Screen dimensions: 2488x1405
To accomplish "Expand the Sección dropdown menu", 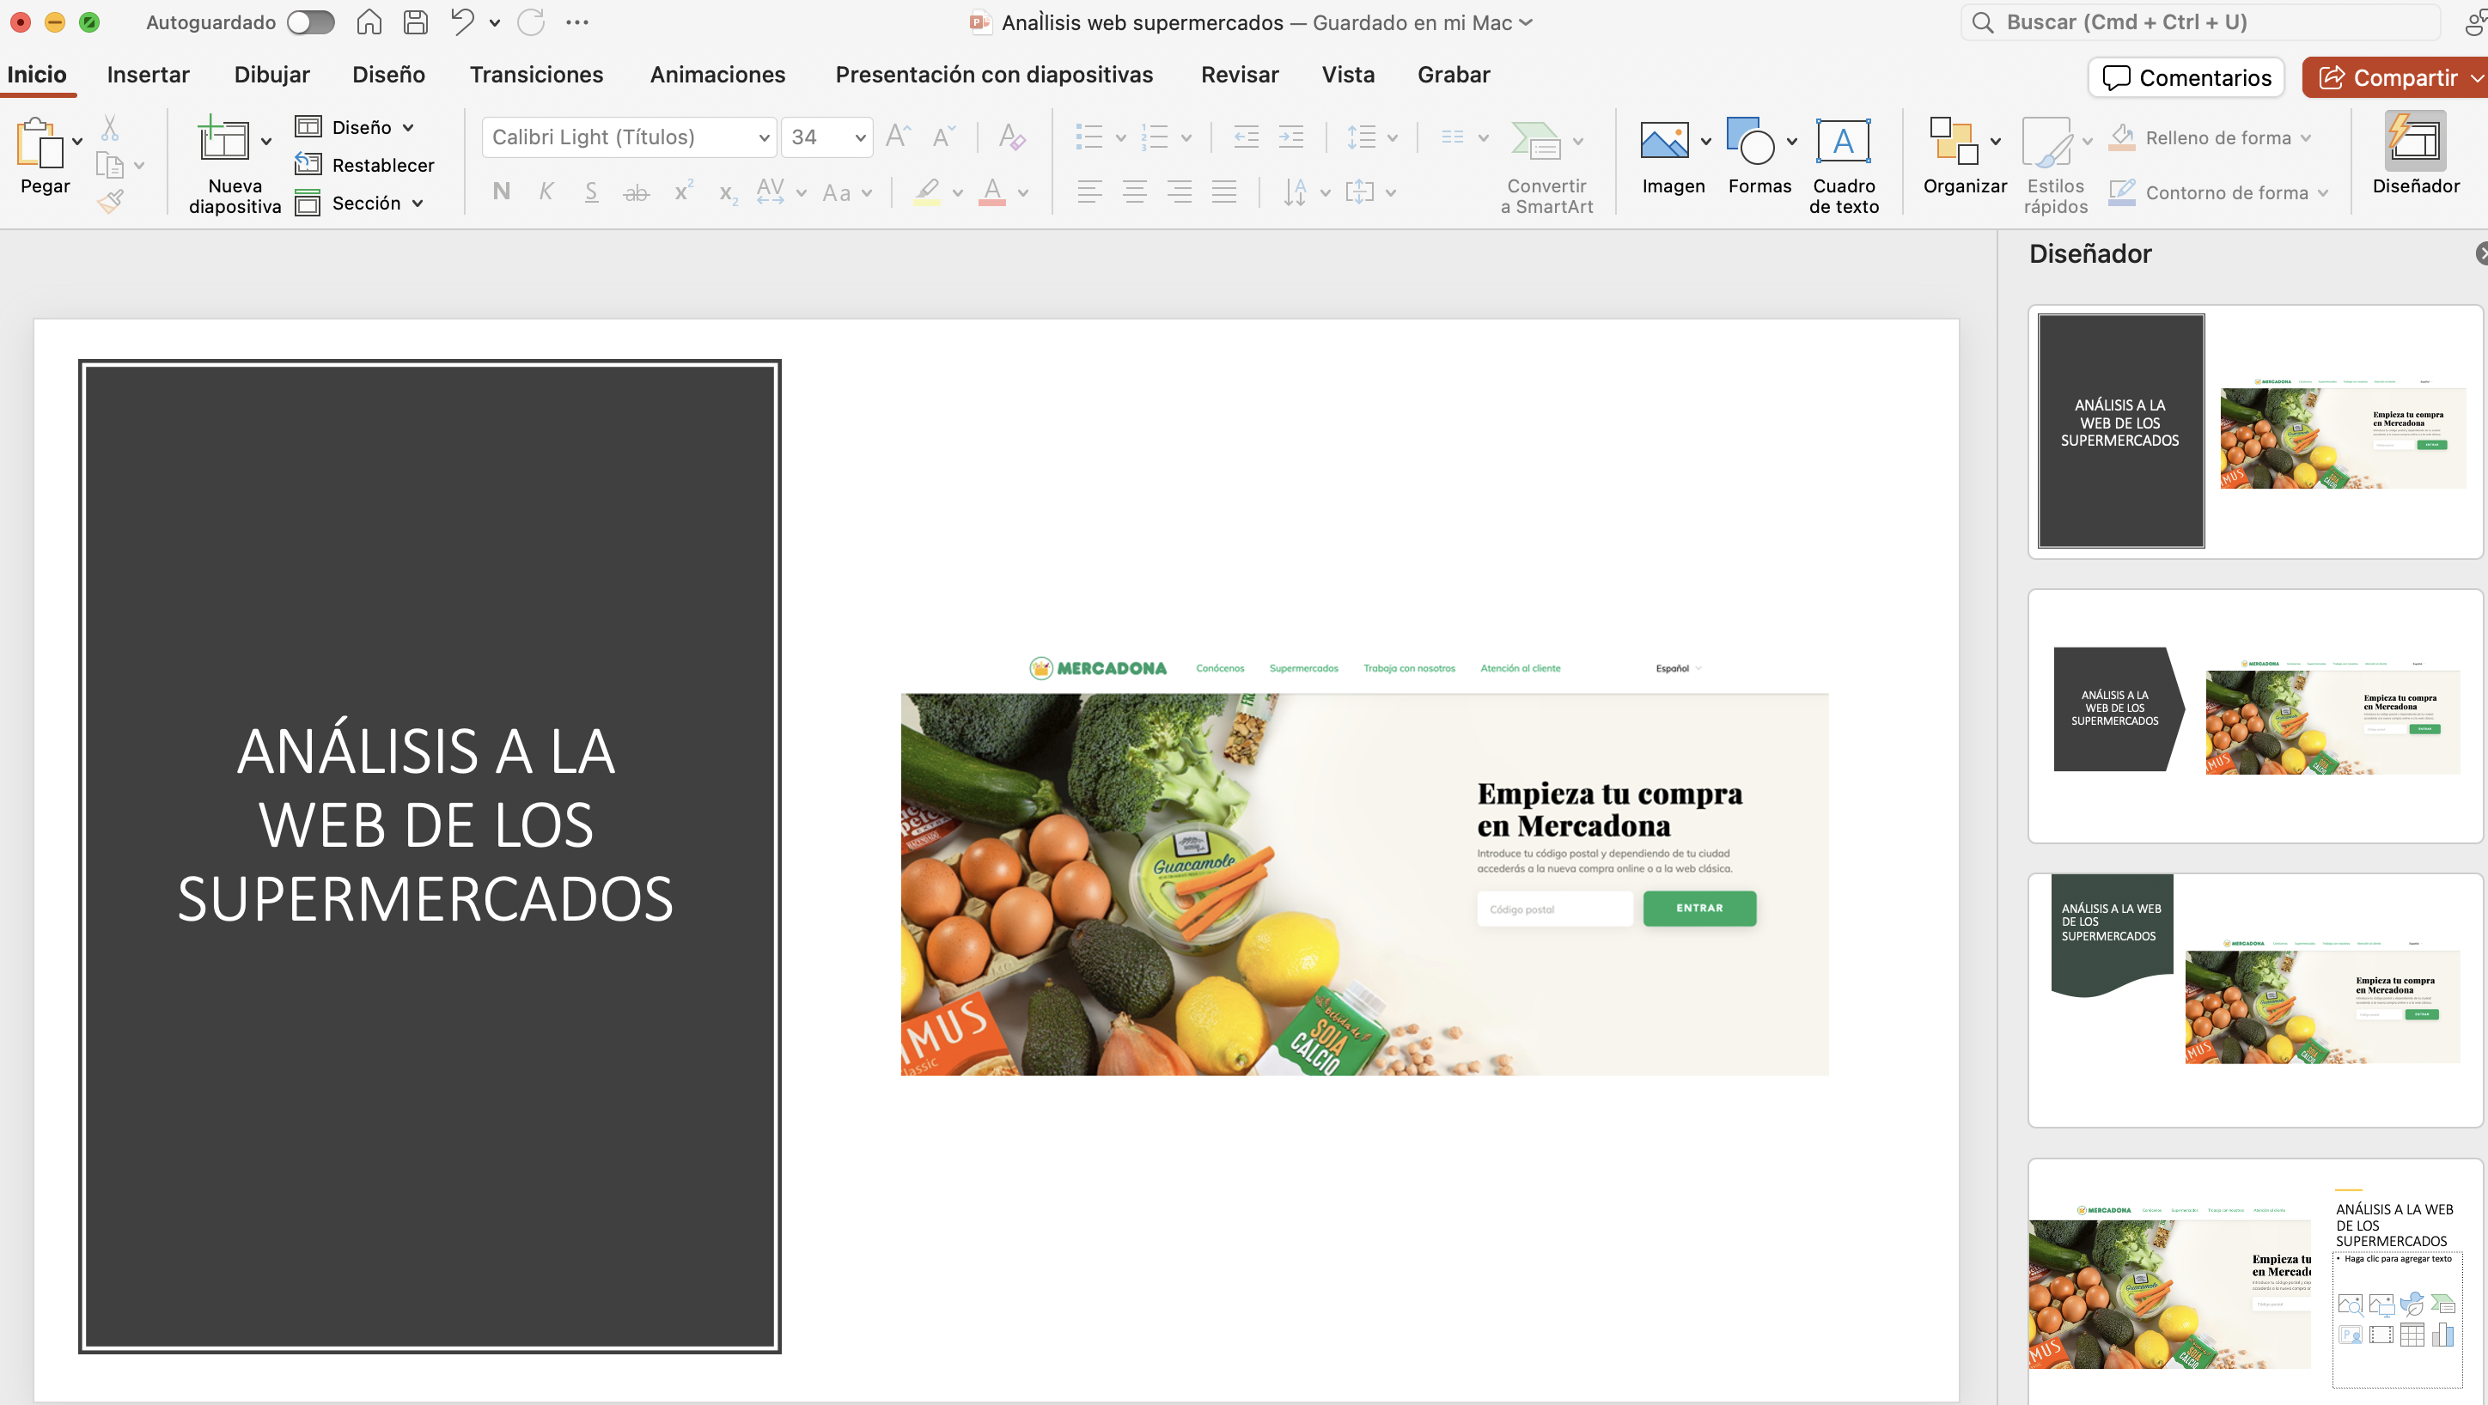I will tap(418, 203).
